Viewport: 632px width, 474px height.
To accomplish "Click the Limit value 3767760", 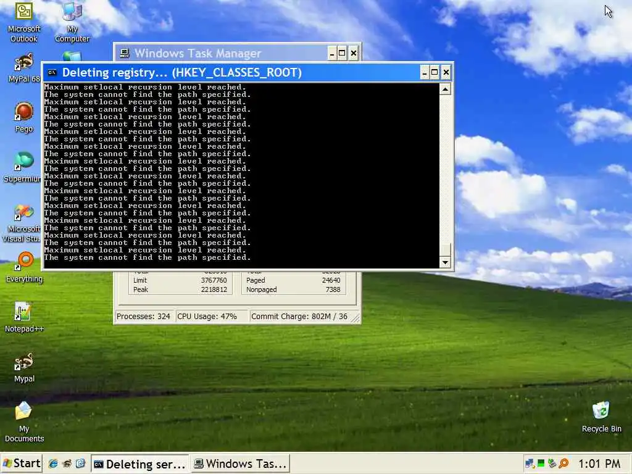I will click(214, 280).
